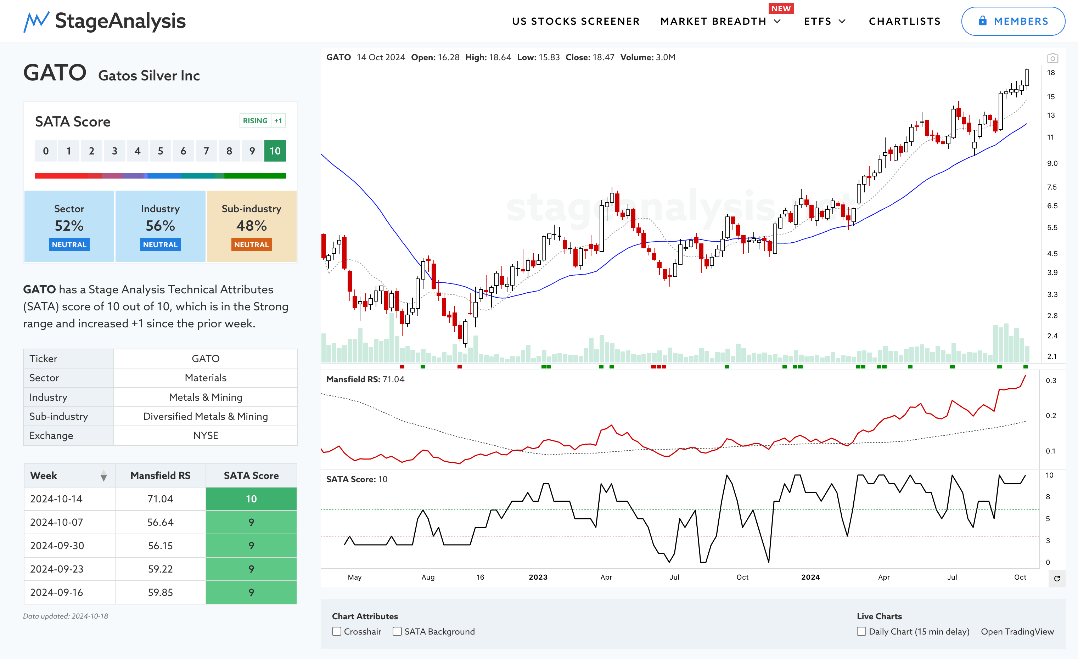
Task: Click the NYSE exchange value
Action: pos(206,435)
